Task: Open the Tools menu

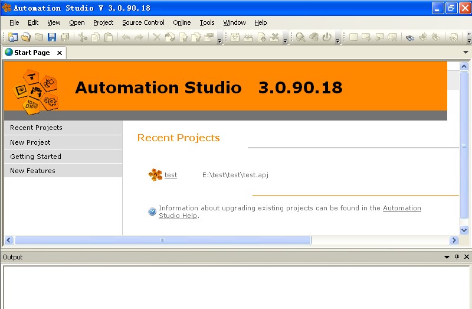Action: (207, 22)
